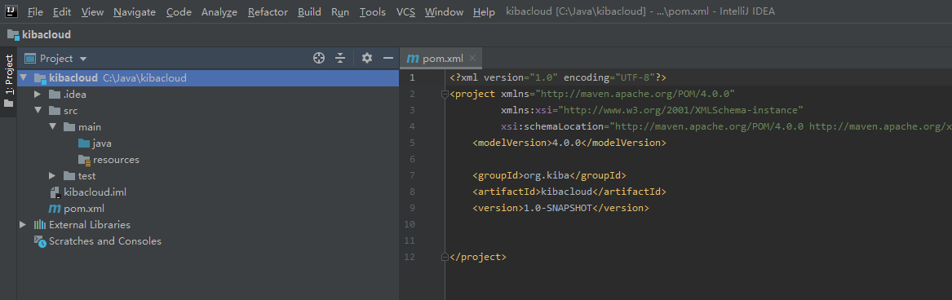The width and height of the screenshot is (952, 300).
Task: Click the Maven icon on pom.xml tab
Action: (x=413, y=59)
